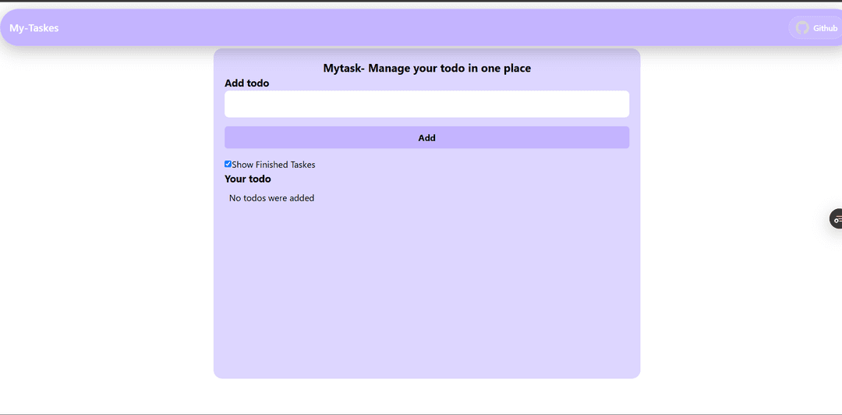Open the floating widget icon at right edge
This screenshot has width=842, height=415.
coord(837,218)
